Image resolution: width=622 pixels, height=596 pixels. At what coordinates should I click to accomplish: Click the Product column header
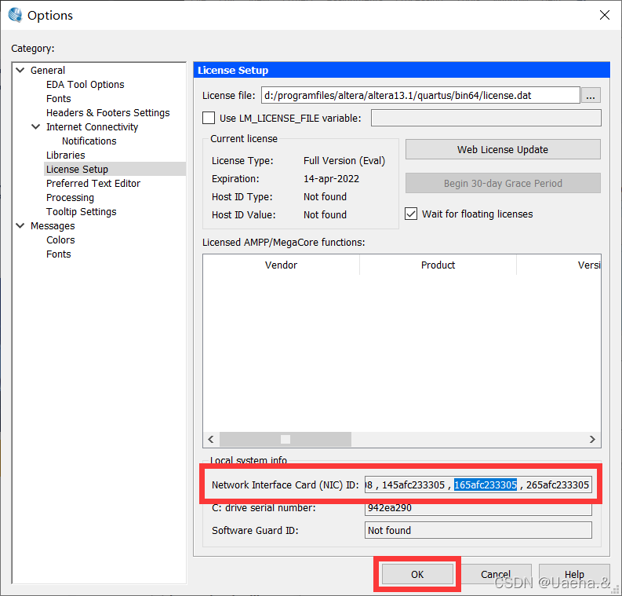[438, 265]
